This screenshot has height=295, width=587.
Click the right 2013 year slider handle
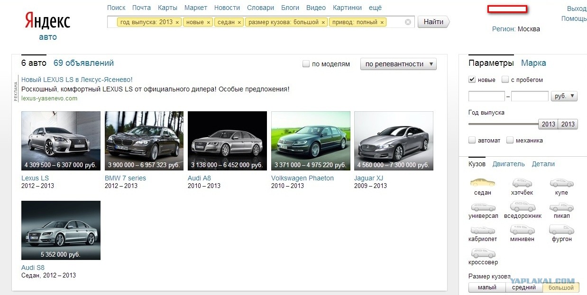pyautogui.click(x=568, y=124)
